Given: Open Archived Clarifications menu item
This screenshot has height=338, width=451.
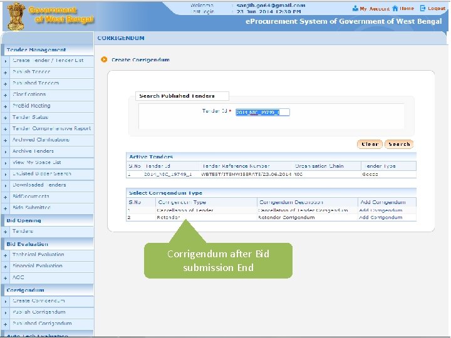Looking at the screenshot, I should (x=41, y=140).
